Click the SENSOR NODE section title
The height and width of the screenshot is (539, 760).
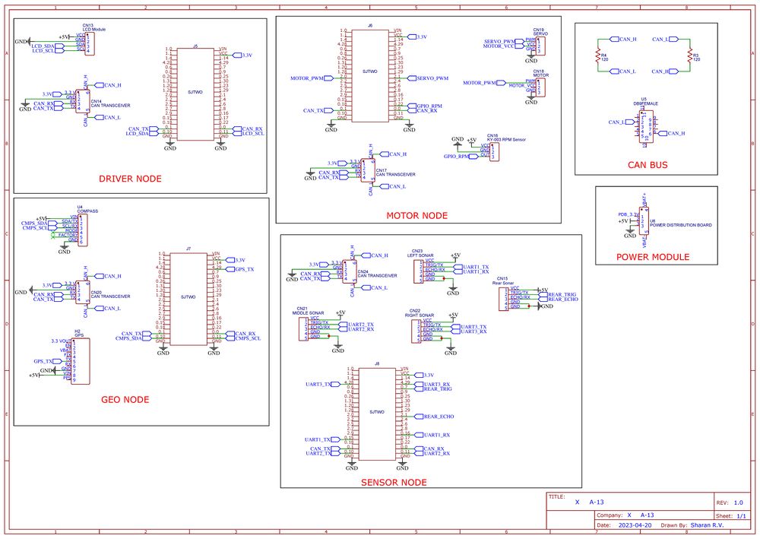pos(394,483)
